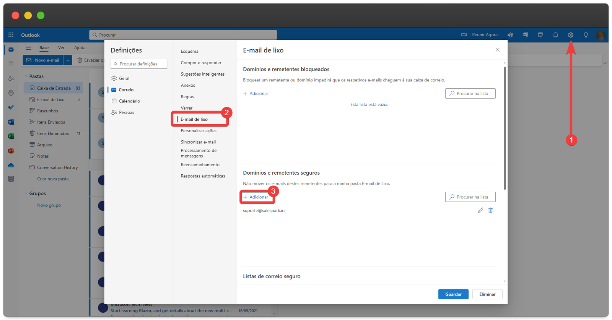
Task: Open the settings gear icon
Action: (570, 35)
